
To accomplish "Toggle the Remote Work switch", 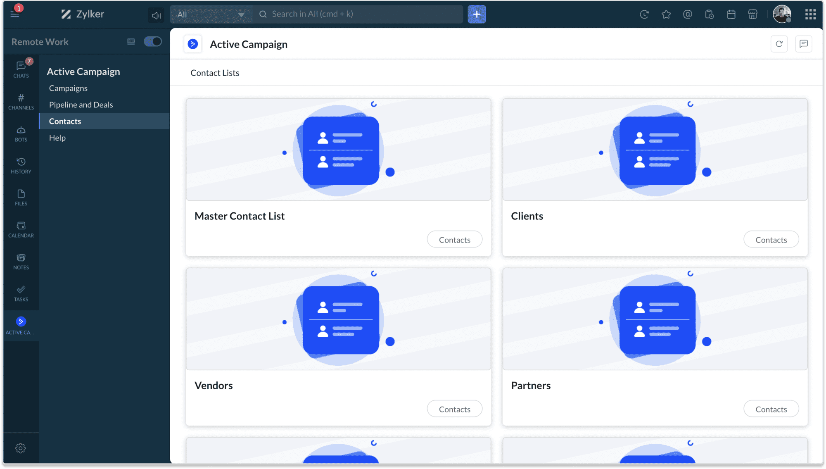I will click(153, 42).
